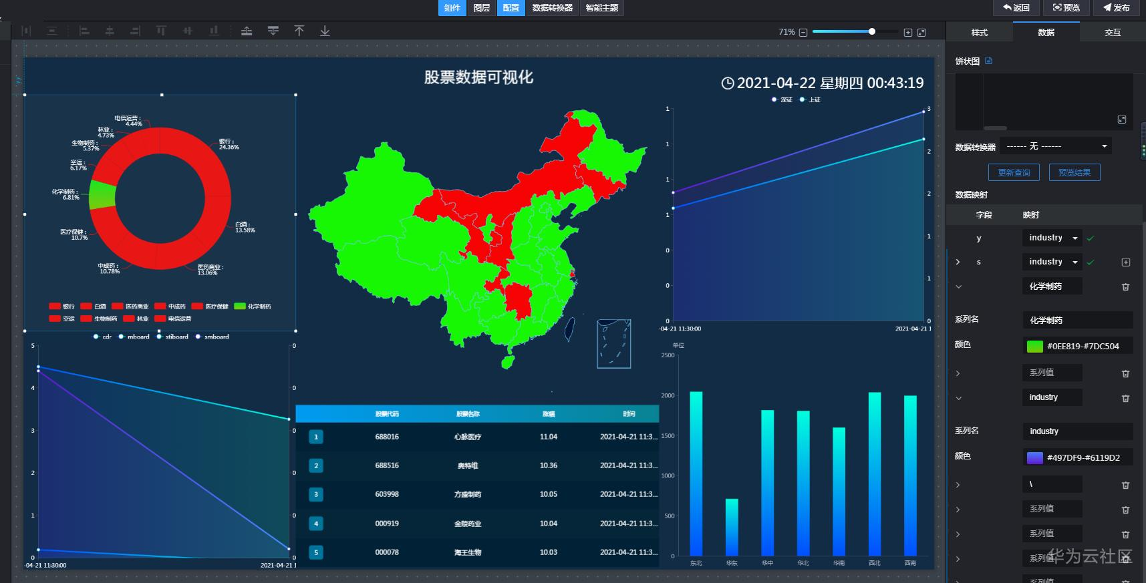This screenshot has height=583, width=1146.
Task: Click the 发布 button
Action: (x=1117, y=8)
